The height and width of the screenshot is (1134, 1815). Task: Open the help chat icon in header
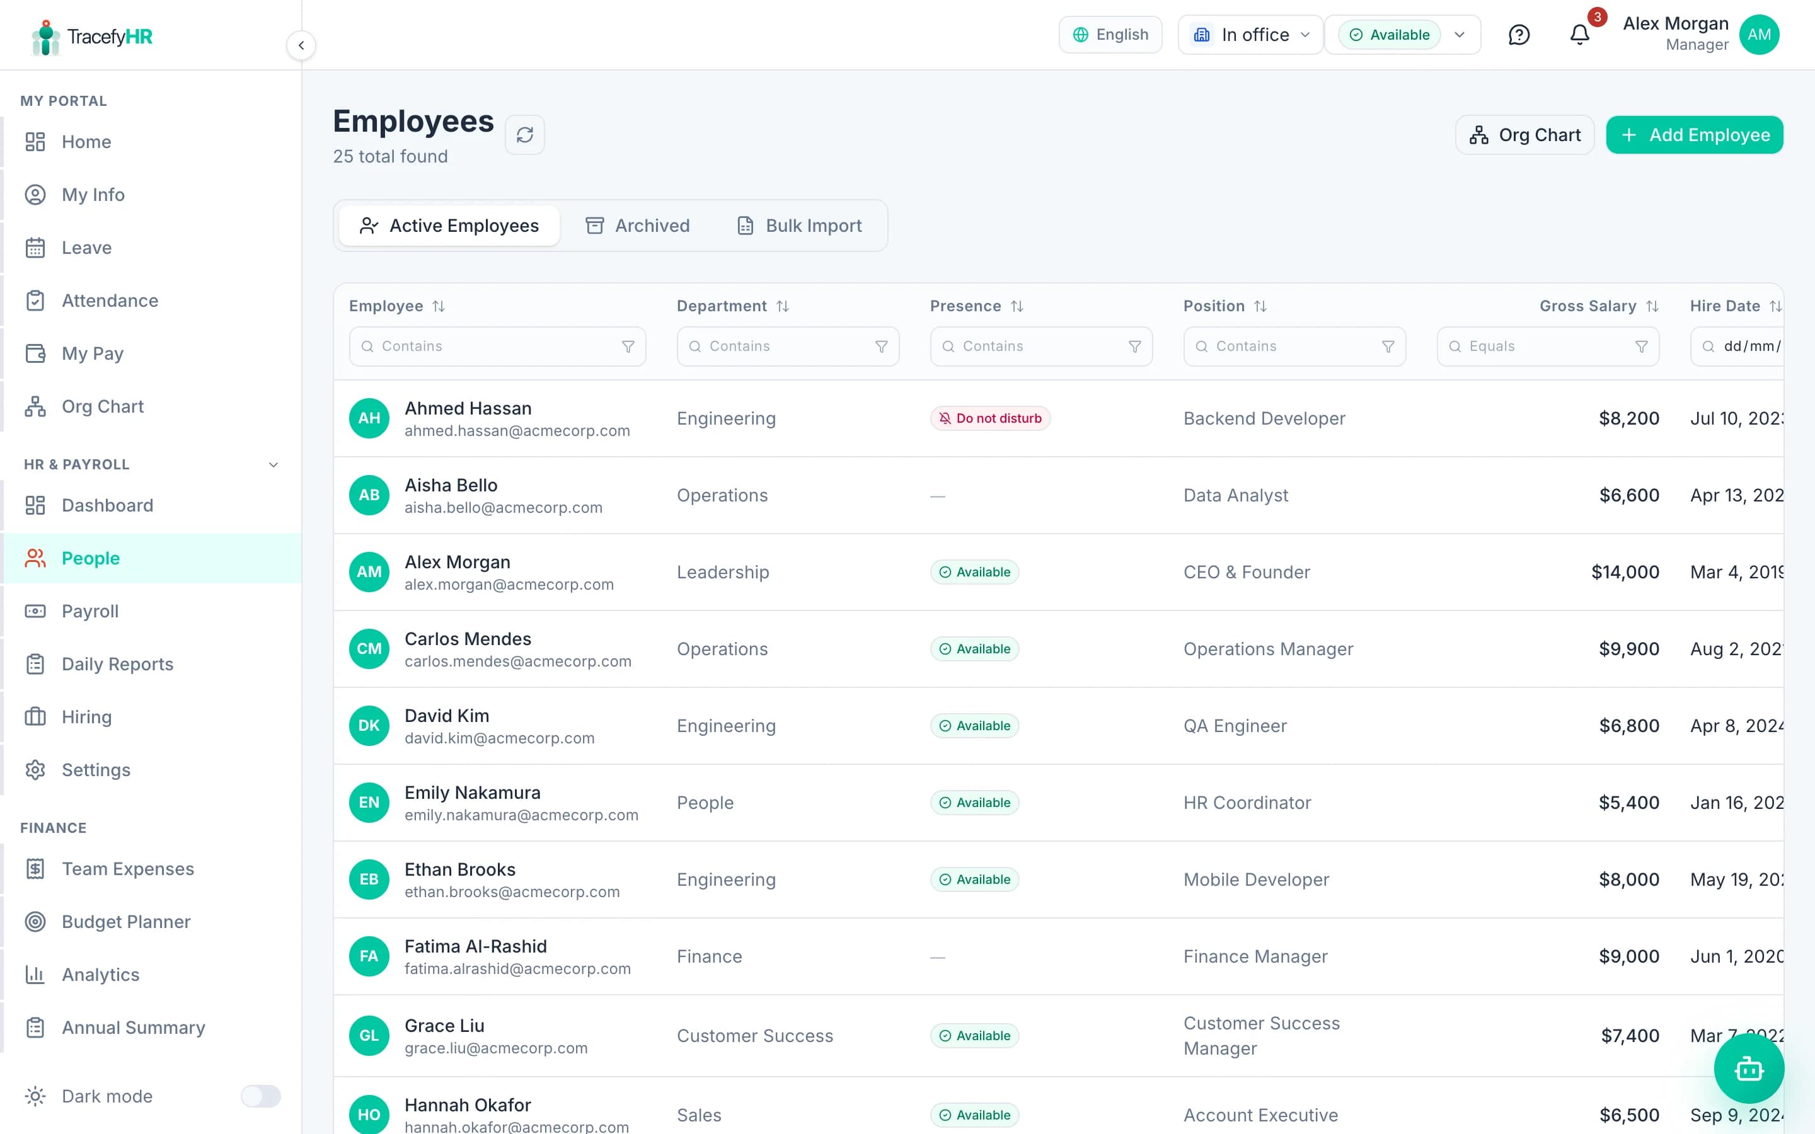(x=1519, y=35)
